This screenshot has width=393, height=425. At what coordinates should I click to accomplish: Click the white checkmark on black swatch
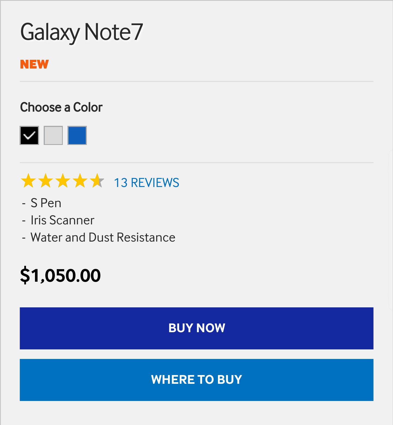(29, 135)
